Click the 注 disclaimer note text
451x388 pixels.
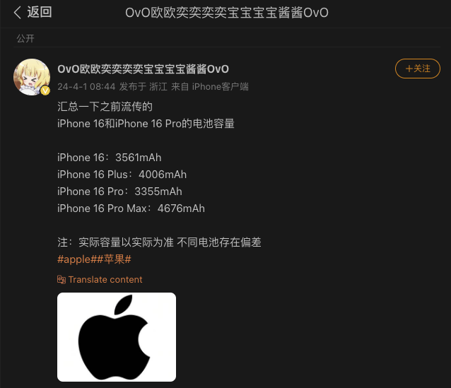(x=159, y=242)
